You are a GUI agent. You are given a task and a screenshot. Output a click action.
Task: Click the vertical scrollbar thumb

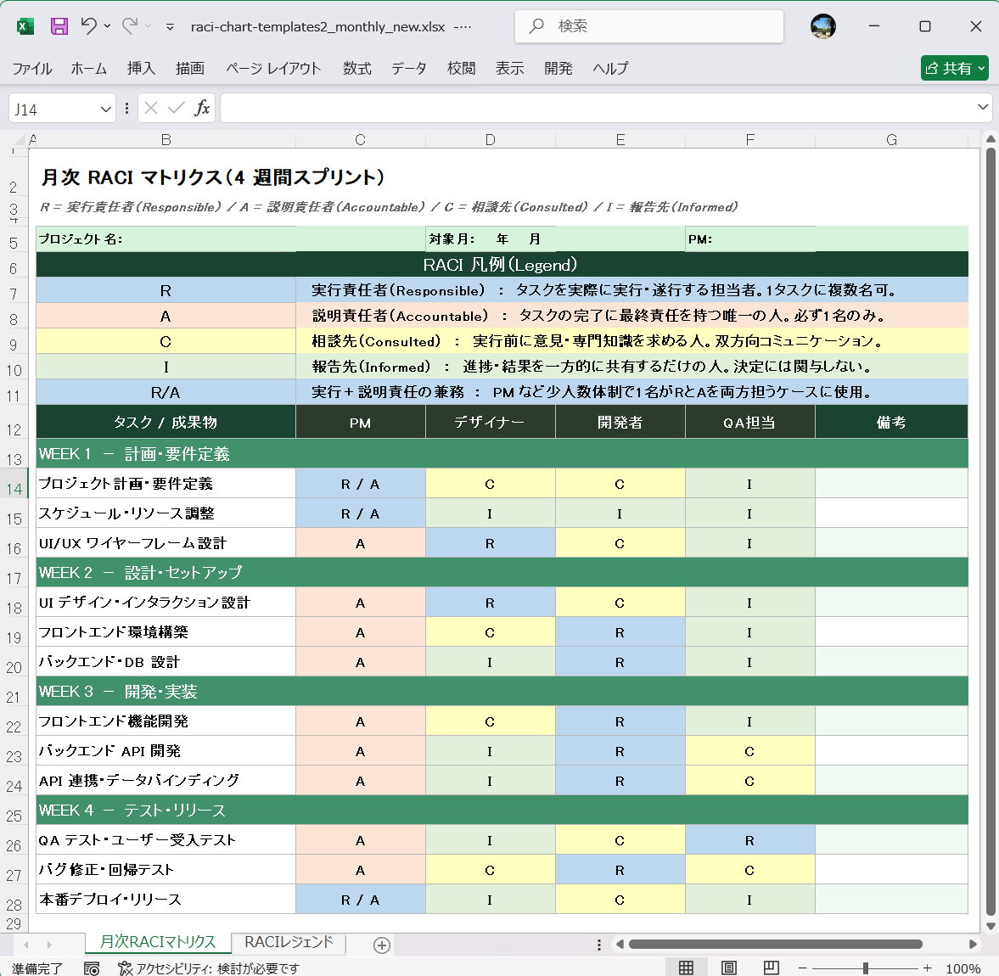coord(990,532)
